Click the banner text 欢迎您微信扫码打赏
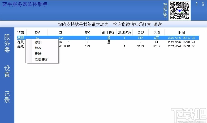Screen dimensions: 207x123 point(132,24)
